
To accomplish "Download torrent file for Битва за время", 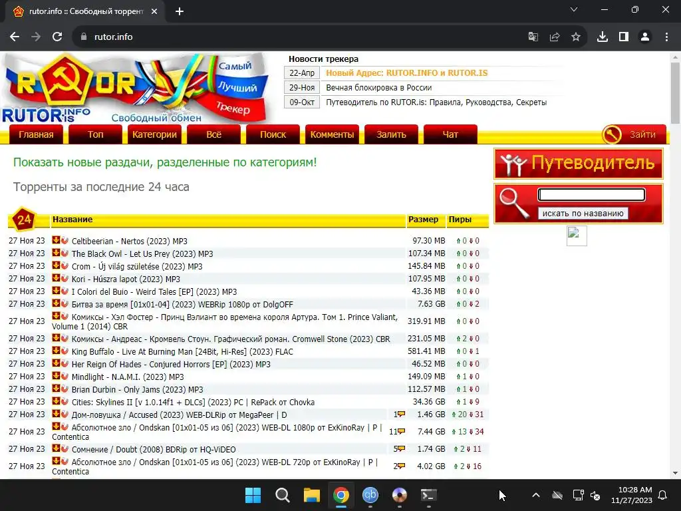I will tap(56, 303).
